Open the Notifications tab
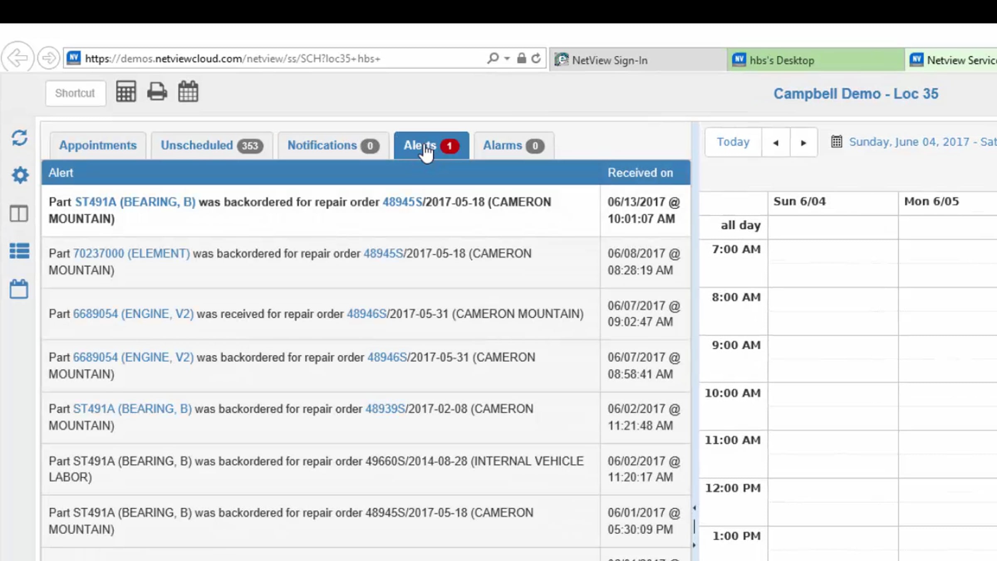This screenshot has height=561, width=997. point(333,145)
